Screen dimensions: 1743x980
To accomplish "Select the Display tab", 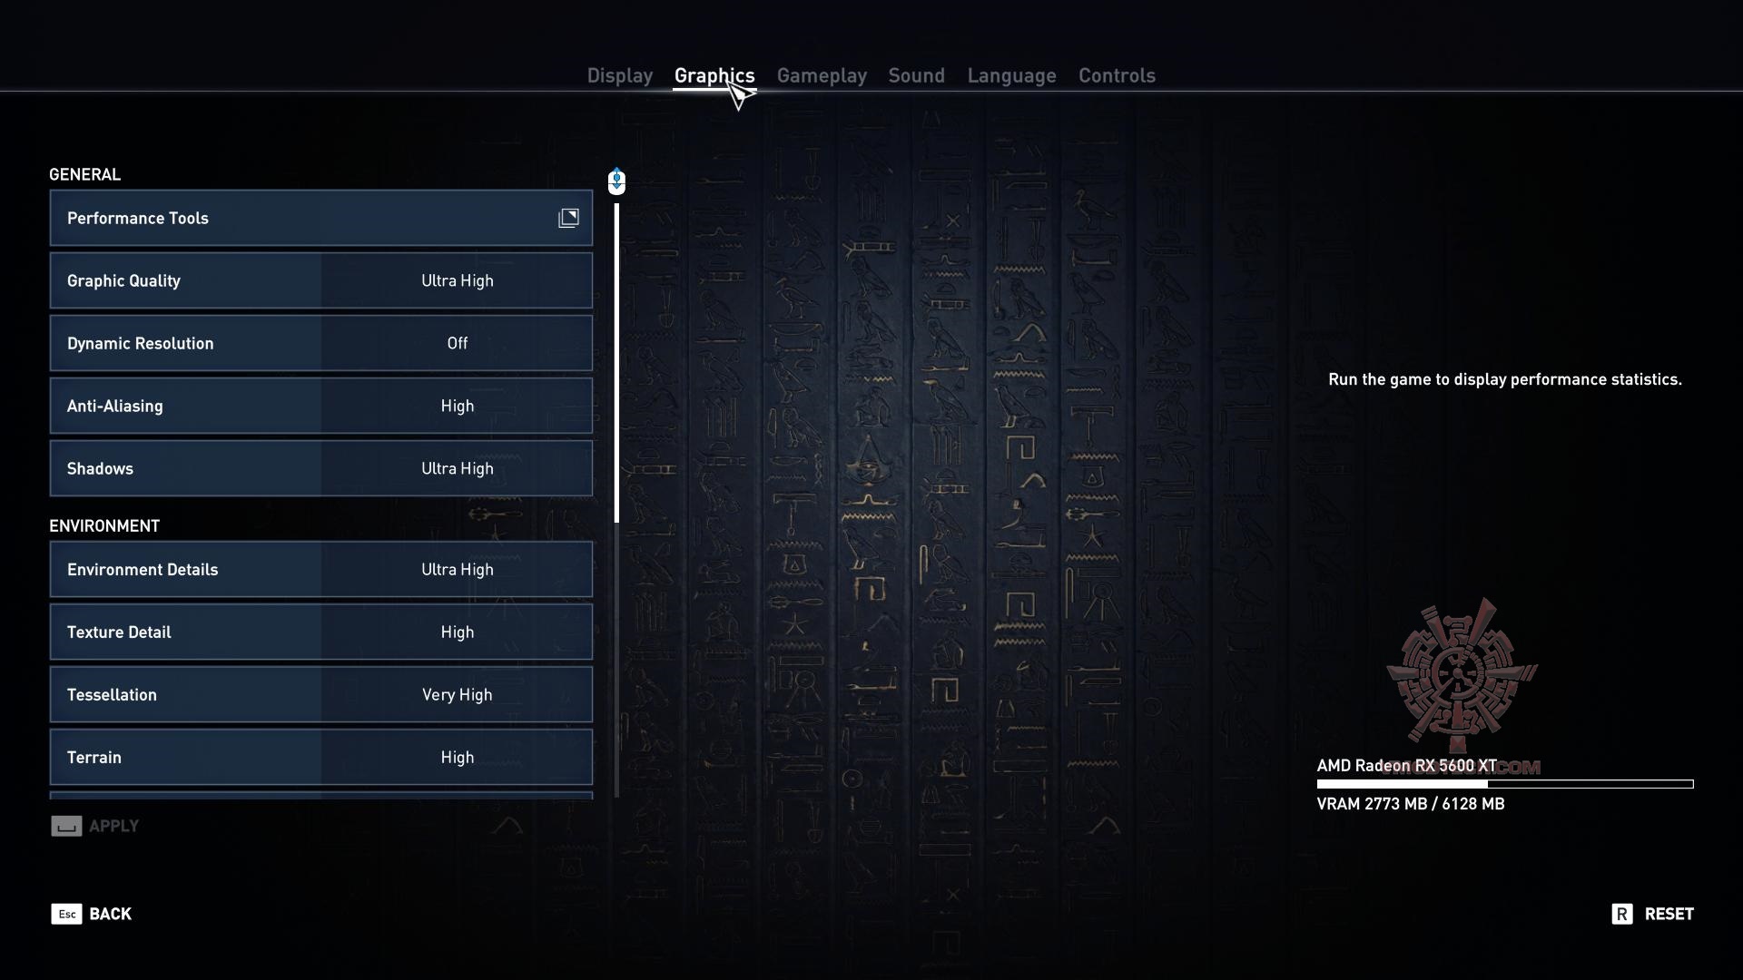I will (x=619, y=74).
